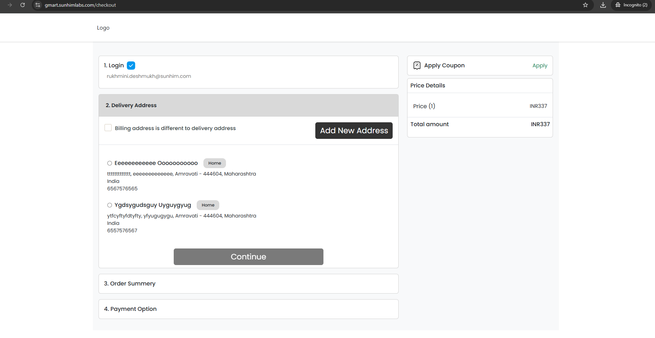The width and height of the screenshot is (655, 338).
Task: Click the Home tag beside Ygdsygudsguy Uyguygyug
Action: pyautogui.click(x=208, y=205)
